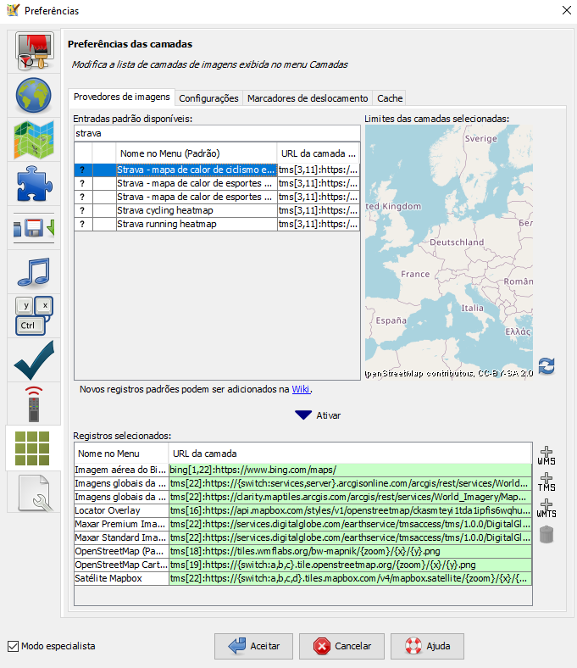Open map projection settings map icon

(x=34, y=140)
